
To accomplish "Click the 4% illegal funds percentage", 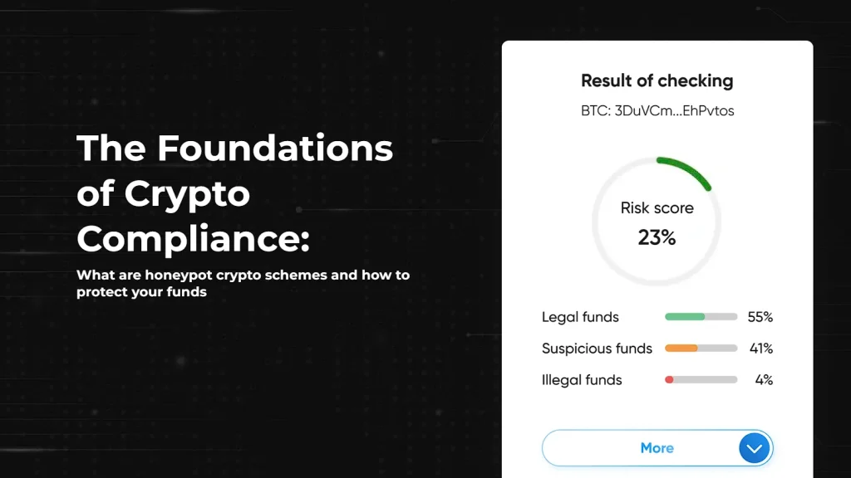I will pyautogui.click(x=765, y=380).
